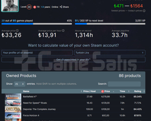Click the games played progress bar

pyautogui.click(x=37, y=24)
